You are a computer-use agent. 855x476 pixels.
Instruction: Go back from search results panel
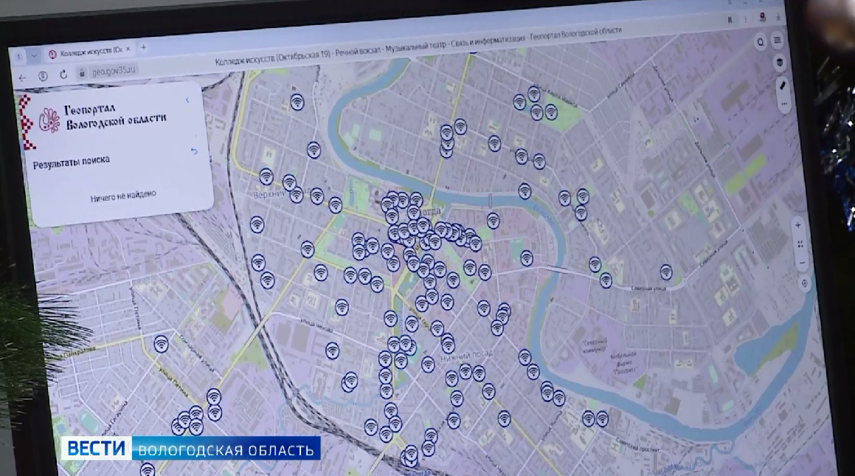(194, 151)
